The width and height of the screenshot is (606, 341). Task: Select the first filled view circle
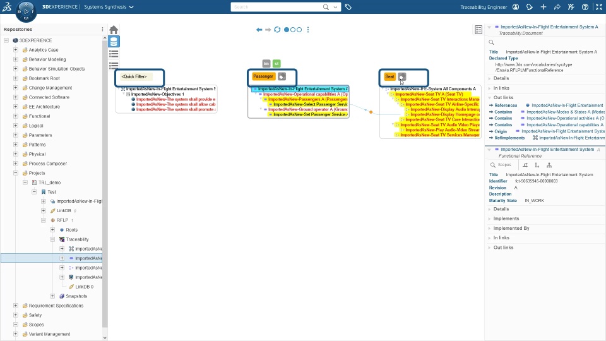click(287, 30)
